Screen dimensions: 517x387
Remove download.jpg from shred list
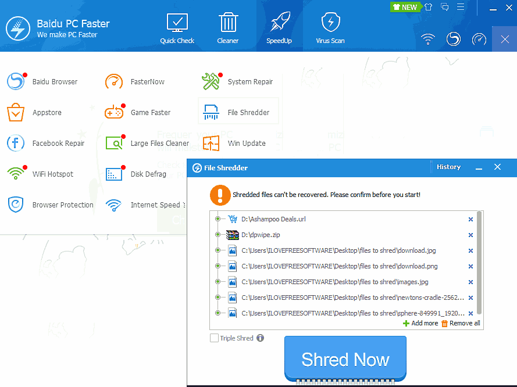point(470,250)
